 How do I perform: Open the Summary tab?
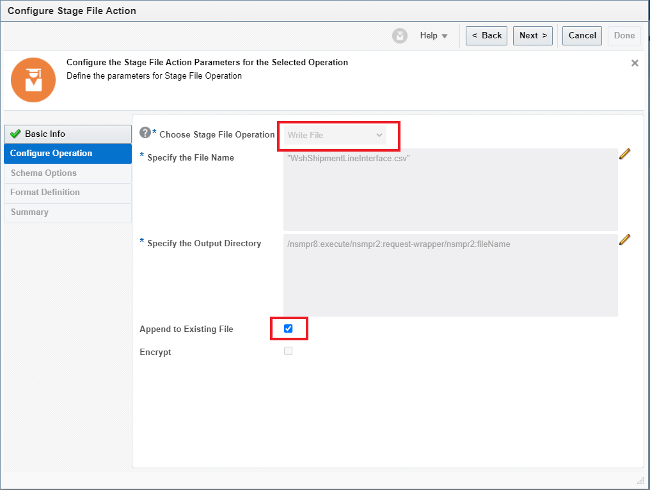pyautogui.click(x=29, y=212)
